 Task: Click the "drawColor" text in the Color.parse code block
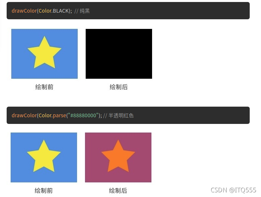[24, 115]
